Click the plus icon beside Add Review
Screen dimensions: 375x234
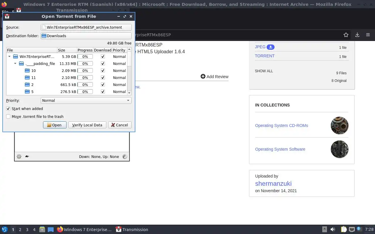pos(203,76)
